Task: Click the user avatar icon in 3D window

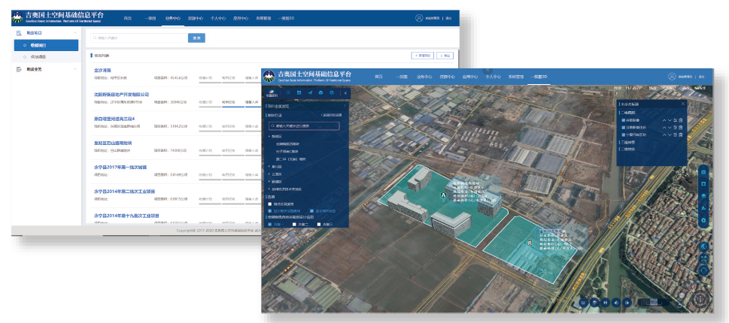Action: (x=672, y=77)
